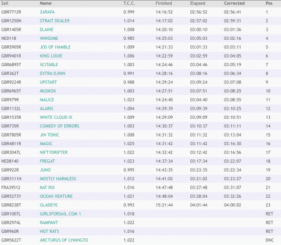The image size is (281, 245).
Task: Select sail number GBR5622T
Action: [11, 240]
